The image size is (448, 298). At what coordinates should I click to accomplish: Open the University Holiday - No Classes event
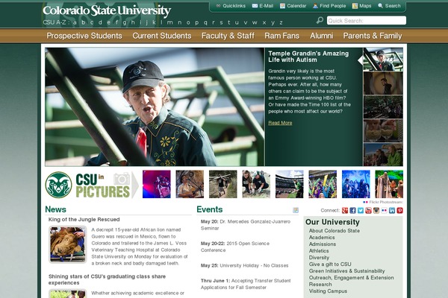[x=245, y=265]
